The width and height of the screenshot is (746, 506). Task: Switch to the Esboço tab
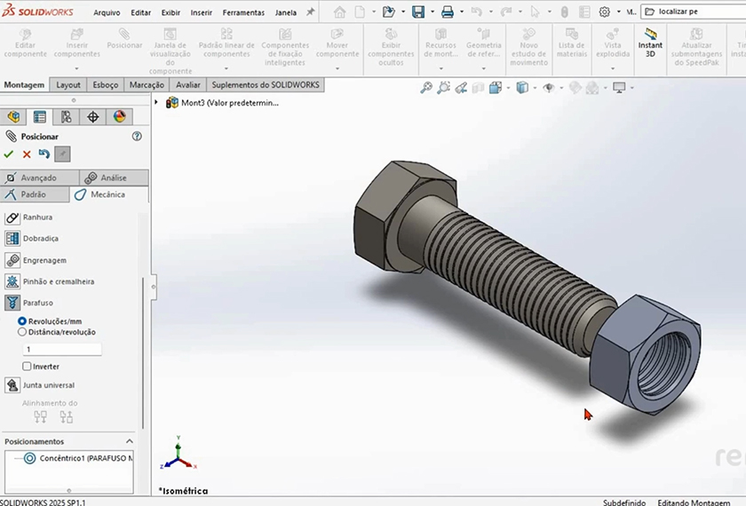click(x=105, y=85)
